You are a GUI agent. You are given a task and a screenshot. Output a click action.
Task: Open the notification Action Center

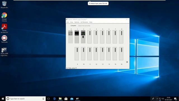(x=175, y=98)
